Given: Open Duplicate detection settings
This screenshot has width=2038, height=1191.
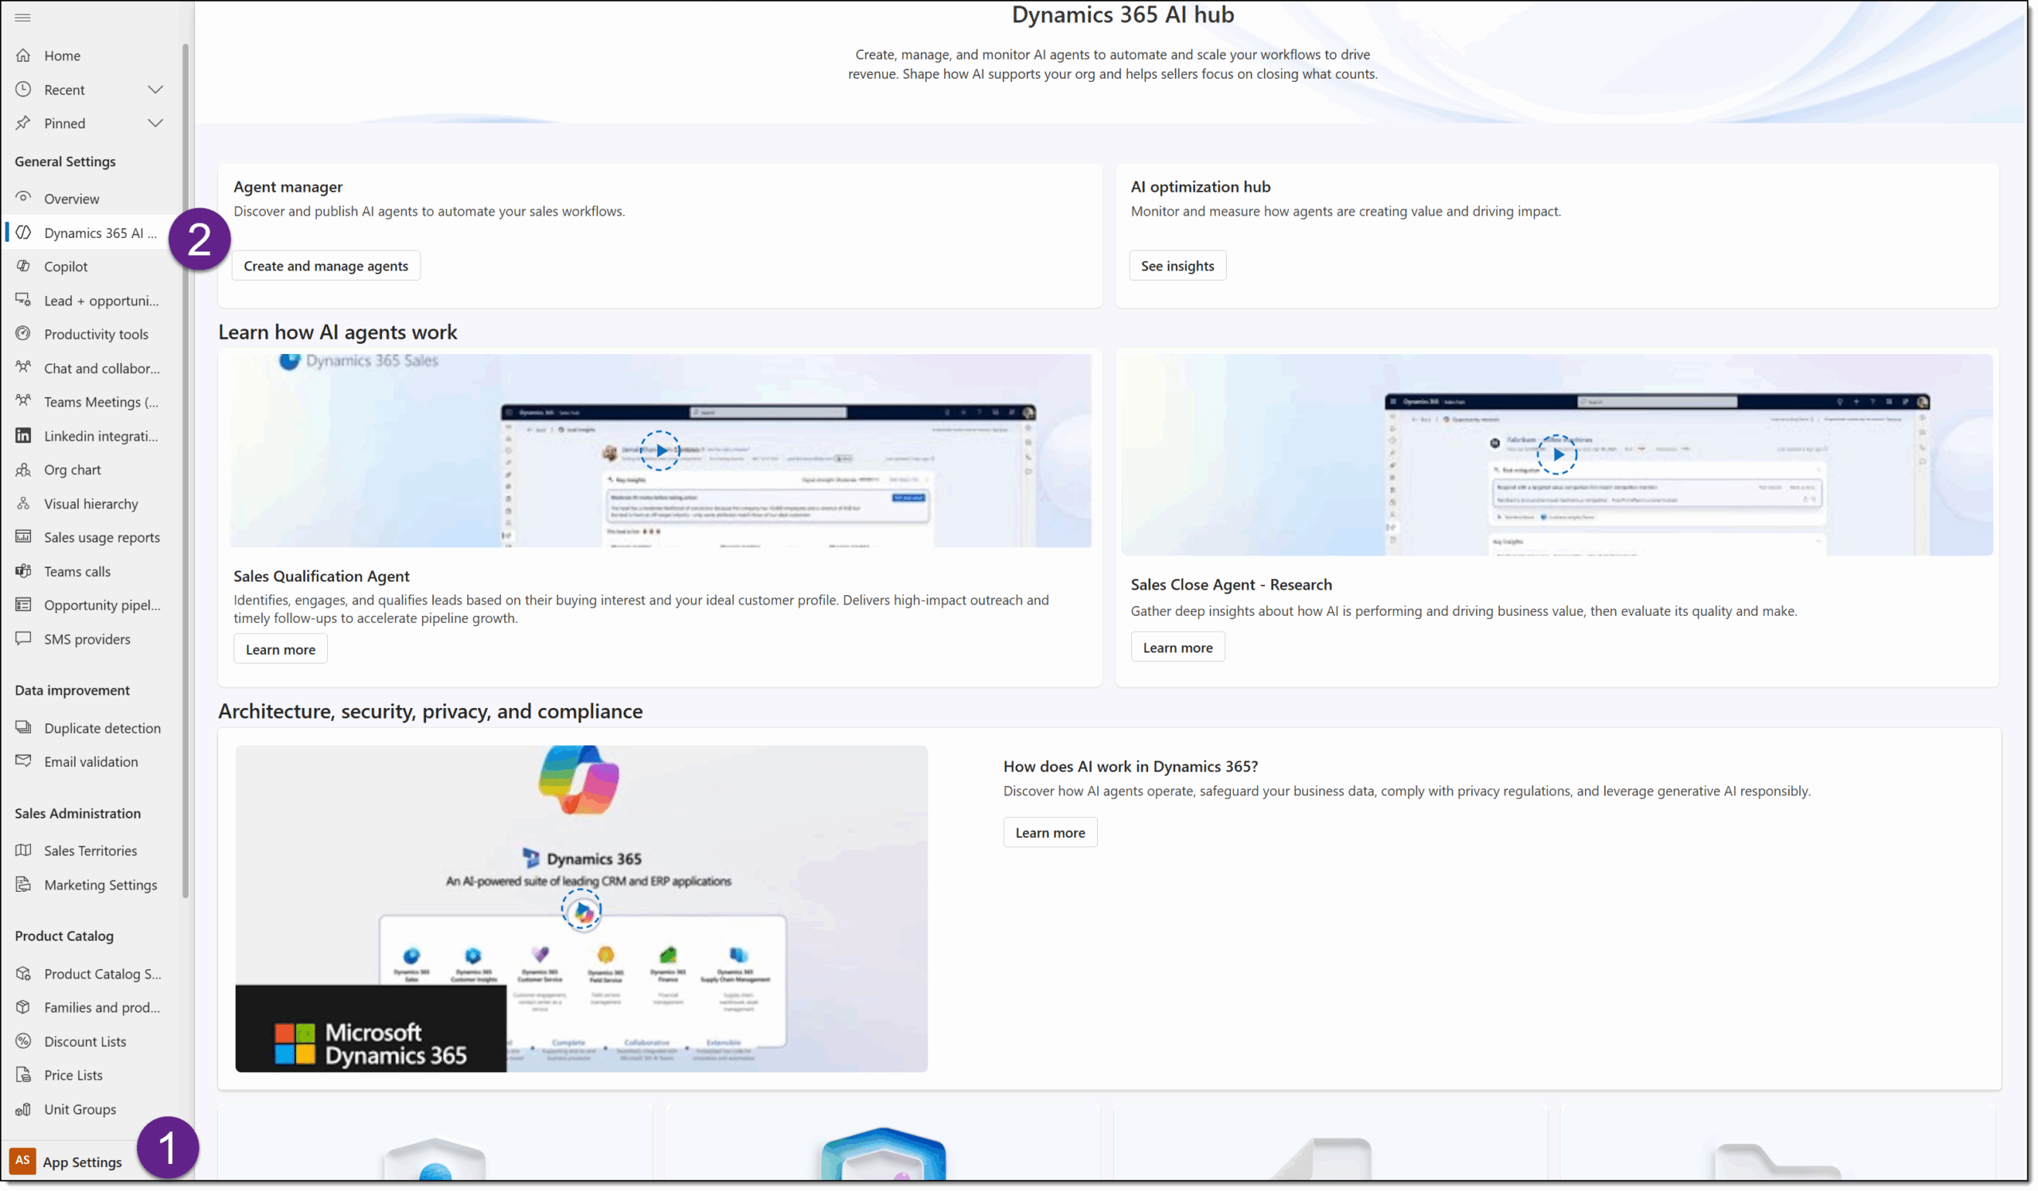Looking at the screenshot, I should pyautogui.click(x=102, y=727).
